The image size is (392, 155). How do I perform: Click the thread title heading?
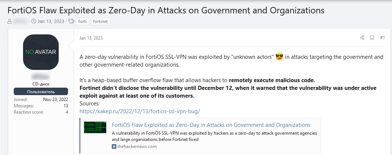[x=166, y=10]
